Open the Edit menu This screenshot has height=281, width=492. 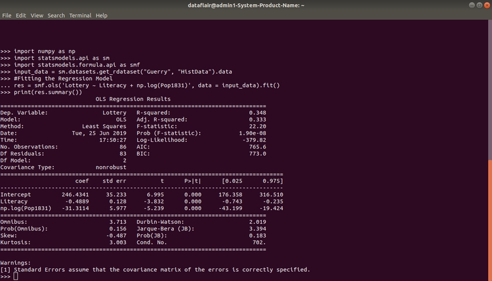coord(21,15)
